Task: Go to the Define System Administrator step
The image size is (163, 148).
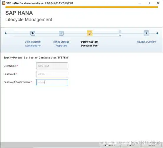Action: coord(33,44)
